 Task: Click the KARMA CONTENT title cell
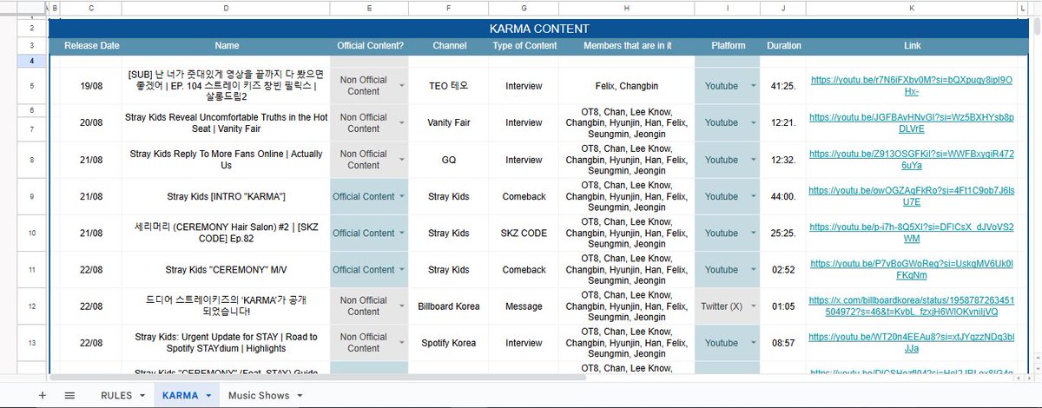coord(539,29)
